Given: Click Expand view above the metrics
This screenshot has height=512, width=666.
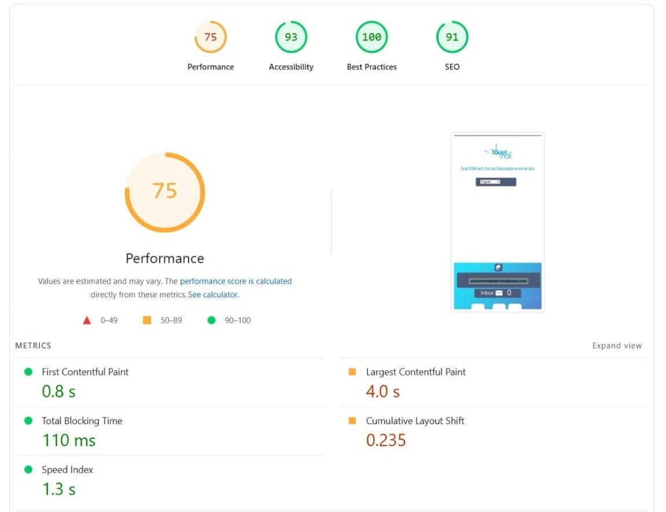Looking at the screenshot, I should point(617,345).
